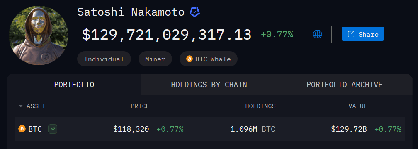
Task: Select the BTC Whale tag
Action: point(209,59)
